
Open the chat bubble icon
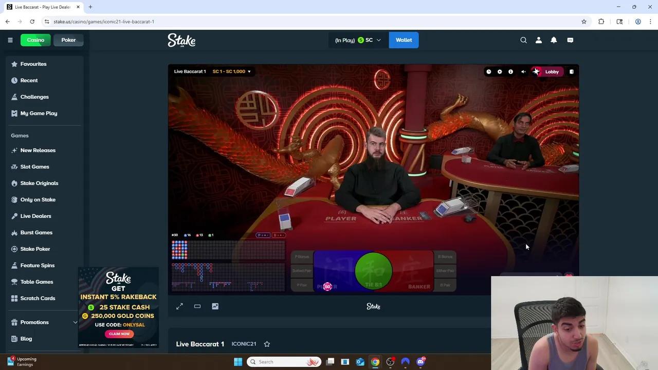[570, 40]
